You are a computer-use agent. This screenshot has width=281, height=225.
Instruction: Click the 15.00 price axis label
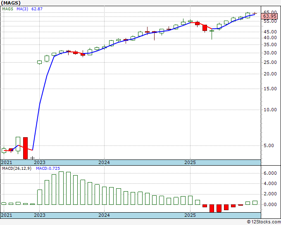(270, 89)
